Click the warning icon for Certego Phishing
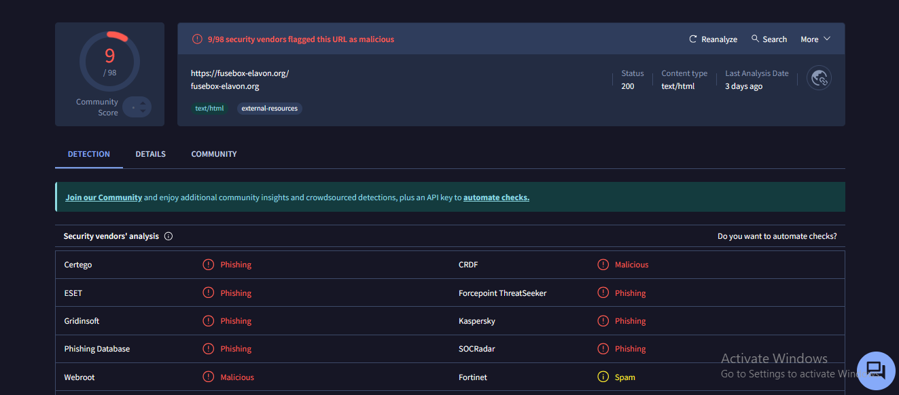Image resolution: width=899 pixels, height=395 pixels. tap(209, 265)
